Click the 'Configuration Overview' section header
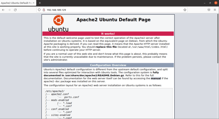219x119 pixels. [x=108, y=65]
